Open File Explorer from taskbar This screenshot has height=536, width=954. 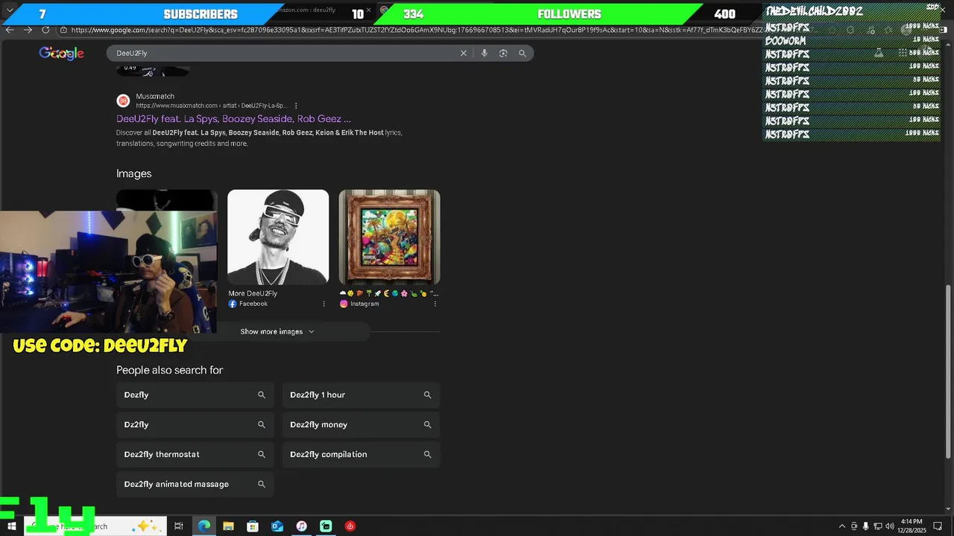(x=228, y=526)
